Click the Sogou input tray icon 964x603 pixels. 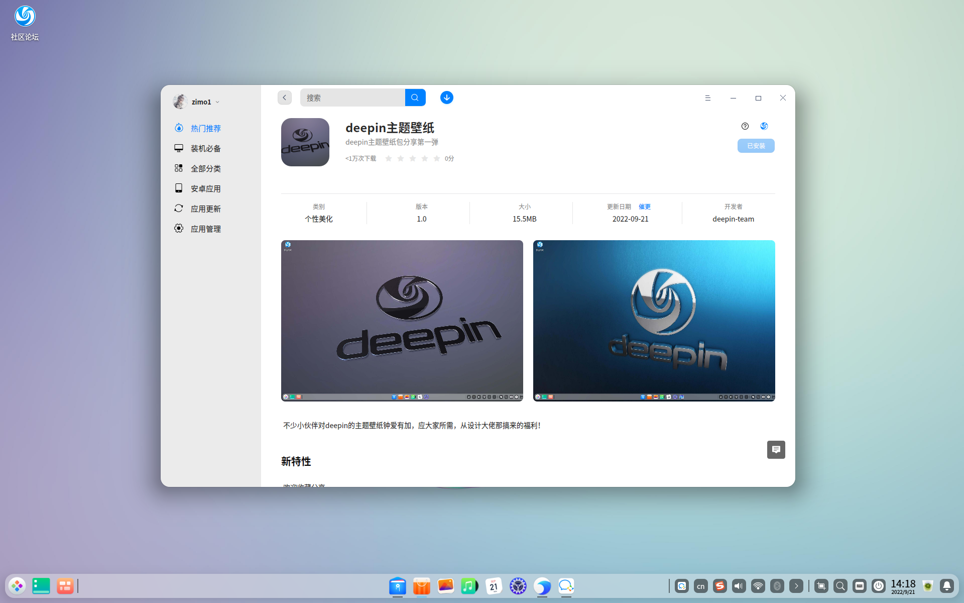pyautogui.click(x=720, y=586)
